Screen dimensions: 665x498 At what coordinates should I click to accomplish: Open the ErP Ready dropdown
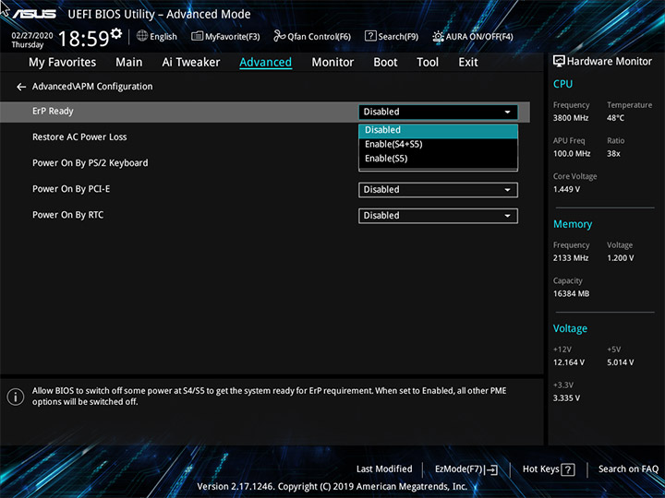438,112
